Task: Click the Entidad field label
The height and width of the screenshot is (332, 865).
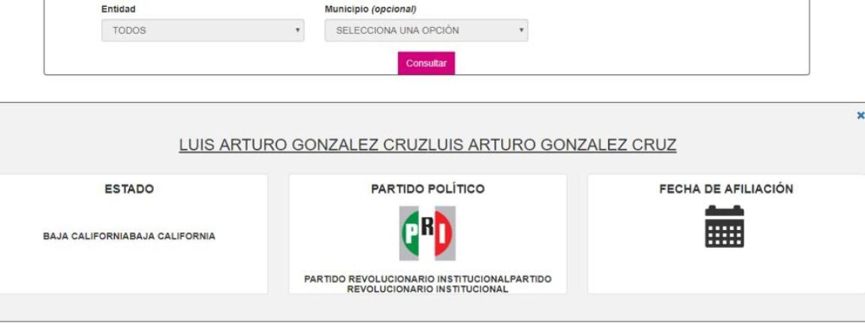Action: [118, 9]
